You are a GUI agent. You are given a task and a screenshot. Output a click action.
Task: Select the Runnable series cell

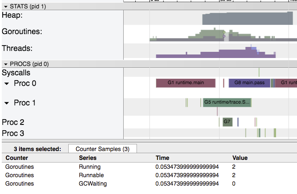pyautogui.click(x=91, y=175)
